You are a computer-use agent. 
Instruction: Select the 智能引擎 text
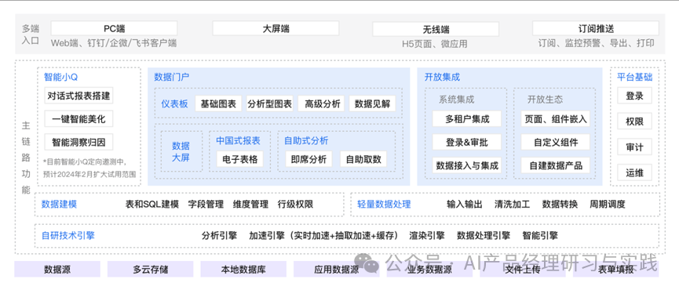[x=540, y=236]
